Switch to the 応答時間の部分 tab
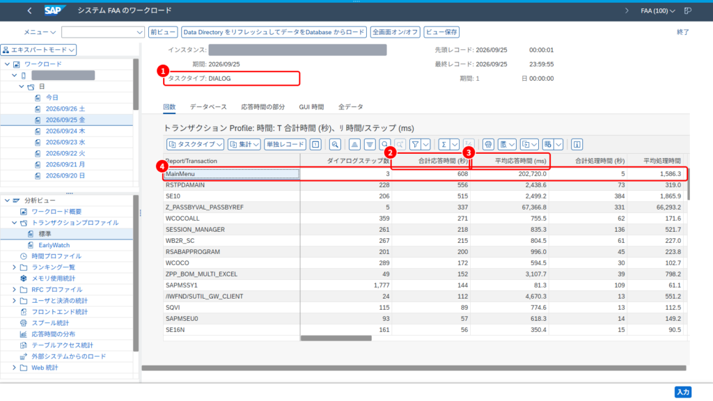This screenshot has width=713, height=401. coord(263,107)
